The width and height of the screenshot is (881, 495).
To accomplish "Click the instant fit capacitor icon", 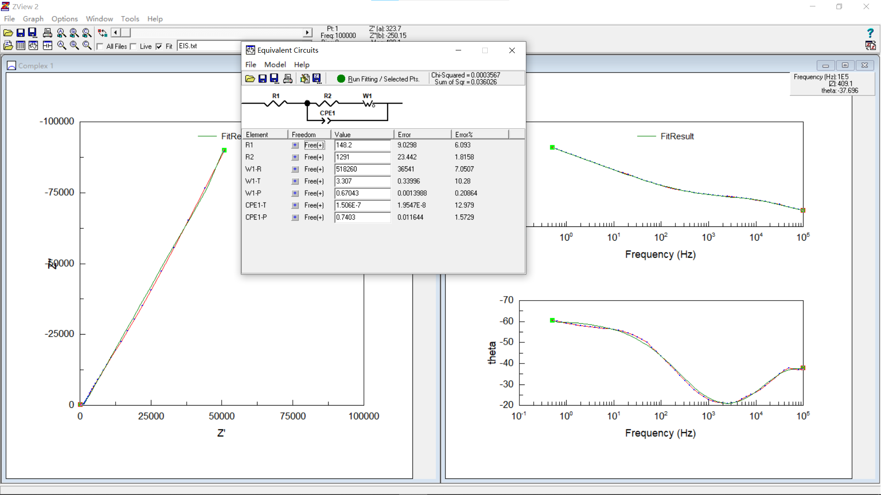I will click(47, 45).
